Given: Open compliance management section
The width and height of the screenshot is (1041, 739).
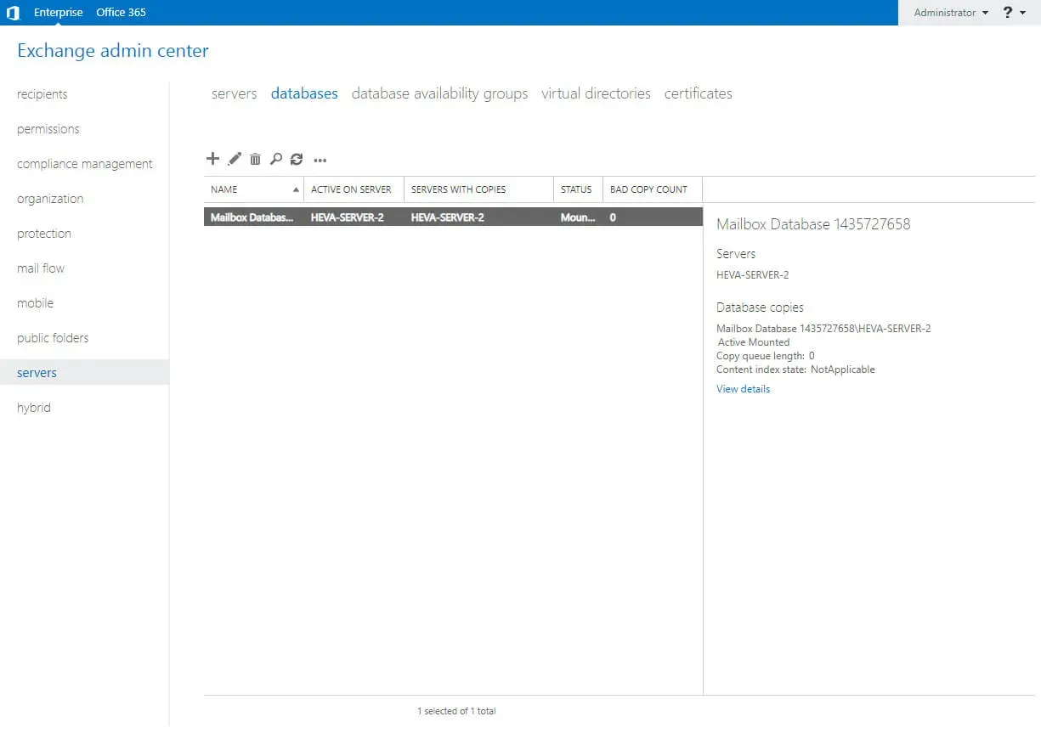Looking at the screenshot, I should (x=85, y=164).
